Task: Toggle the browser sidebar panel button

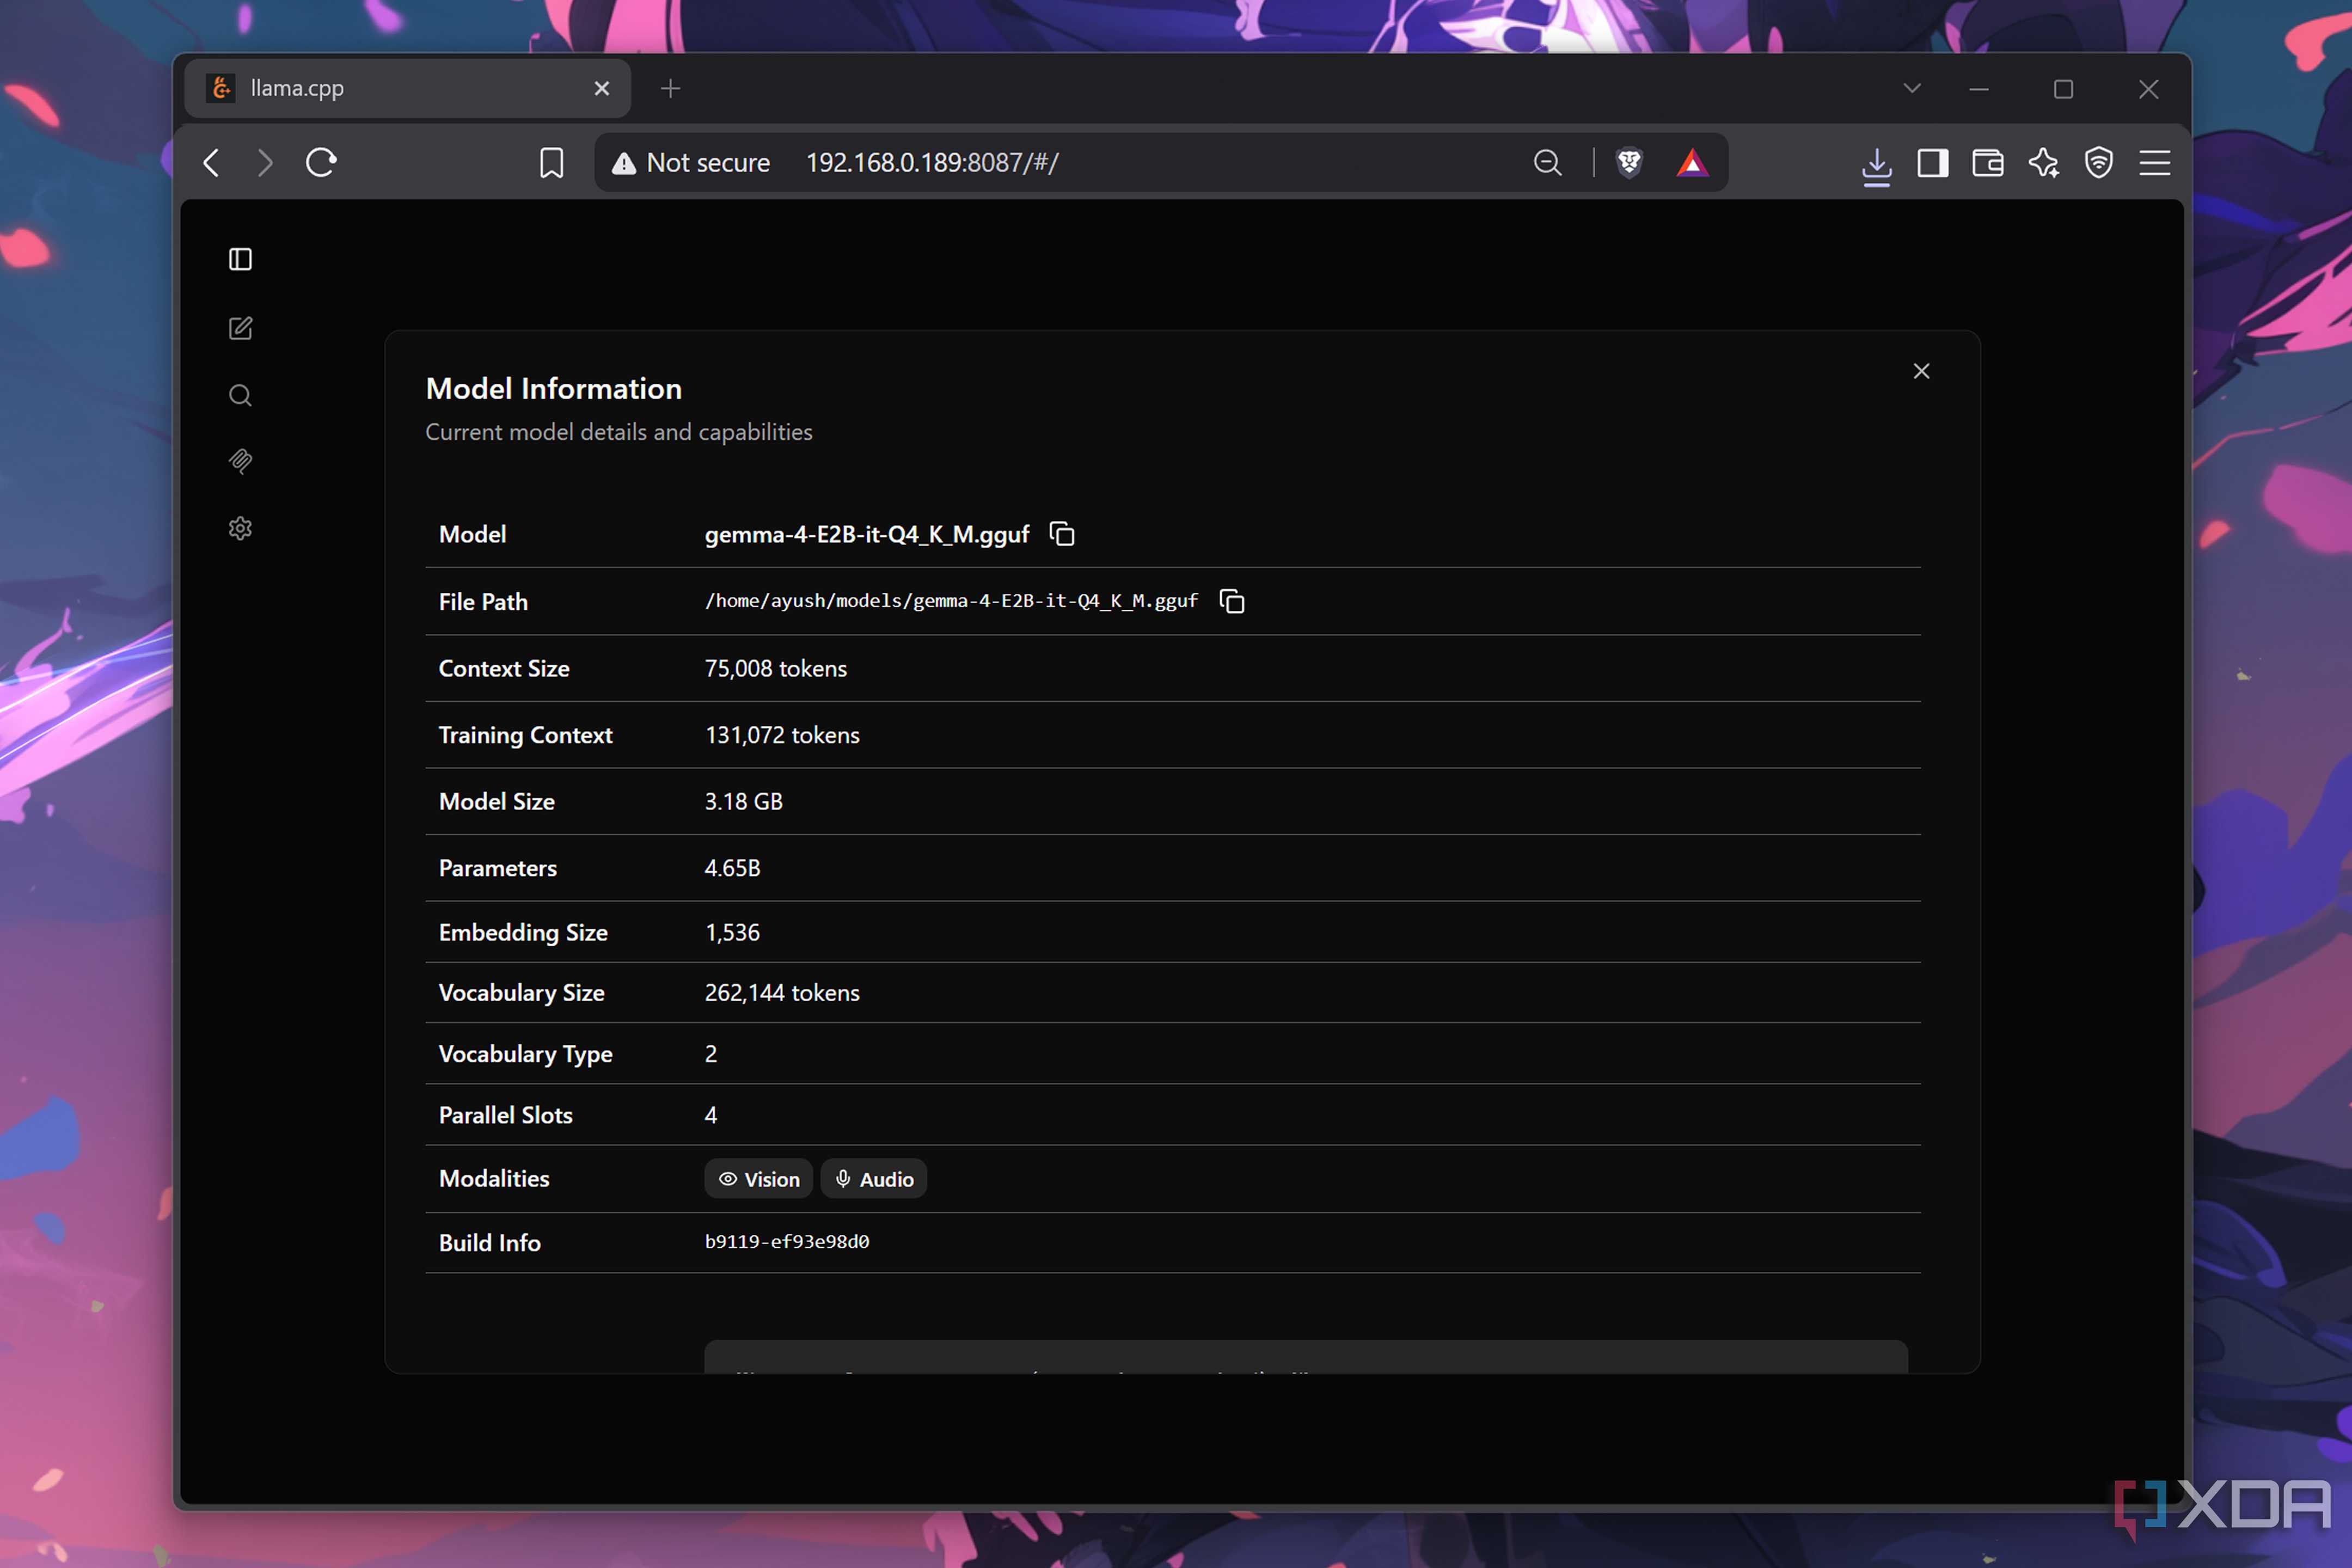Action: 1932,162
